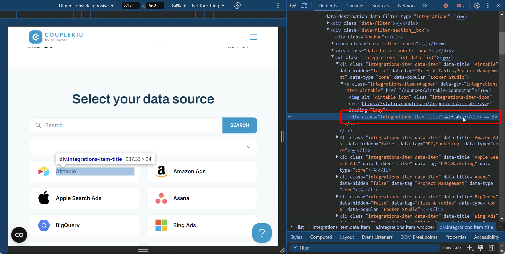Click the rotate viewport icon
Viewport: 505px width, 254px height.
tap(237, 6)
